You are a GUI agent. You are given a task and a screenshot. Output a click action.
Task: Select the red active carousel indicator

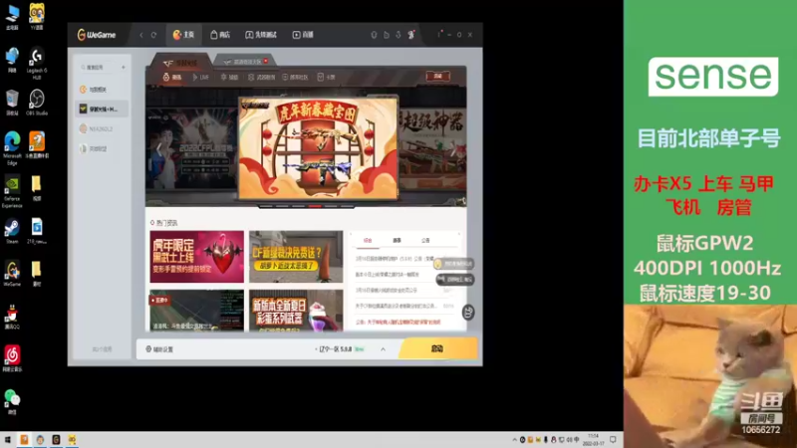pos(315,206)
